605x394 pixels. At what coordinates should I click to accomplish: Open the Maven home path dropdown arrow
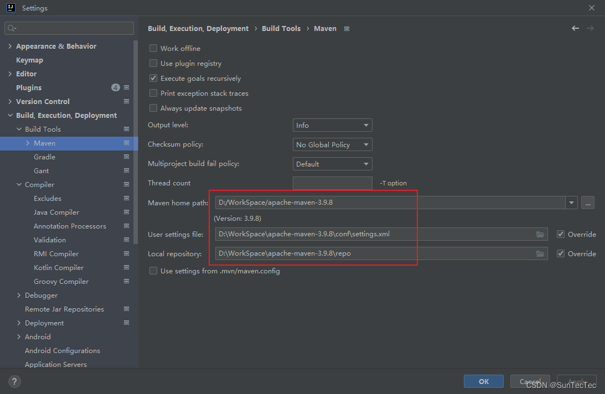(x=571, y=203)
